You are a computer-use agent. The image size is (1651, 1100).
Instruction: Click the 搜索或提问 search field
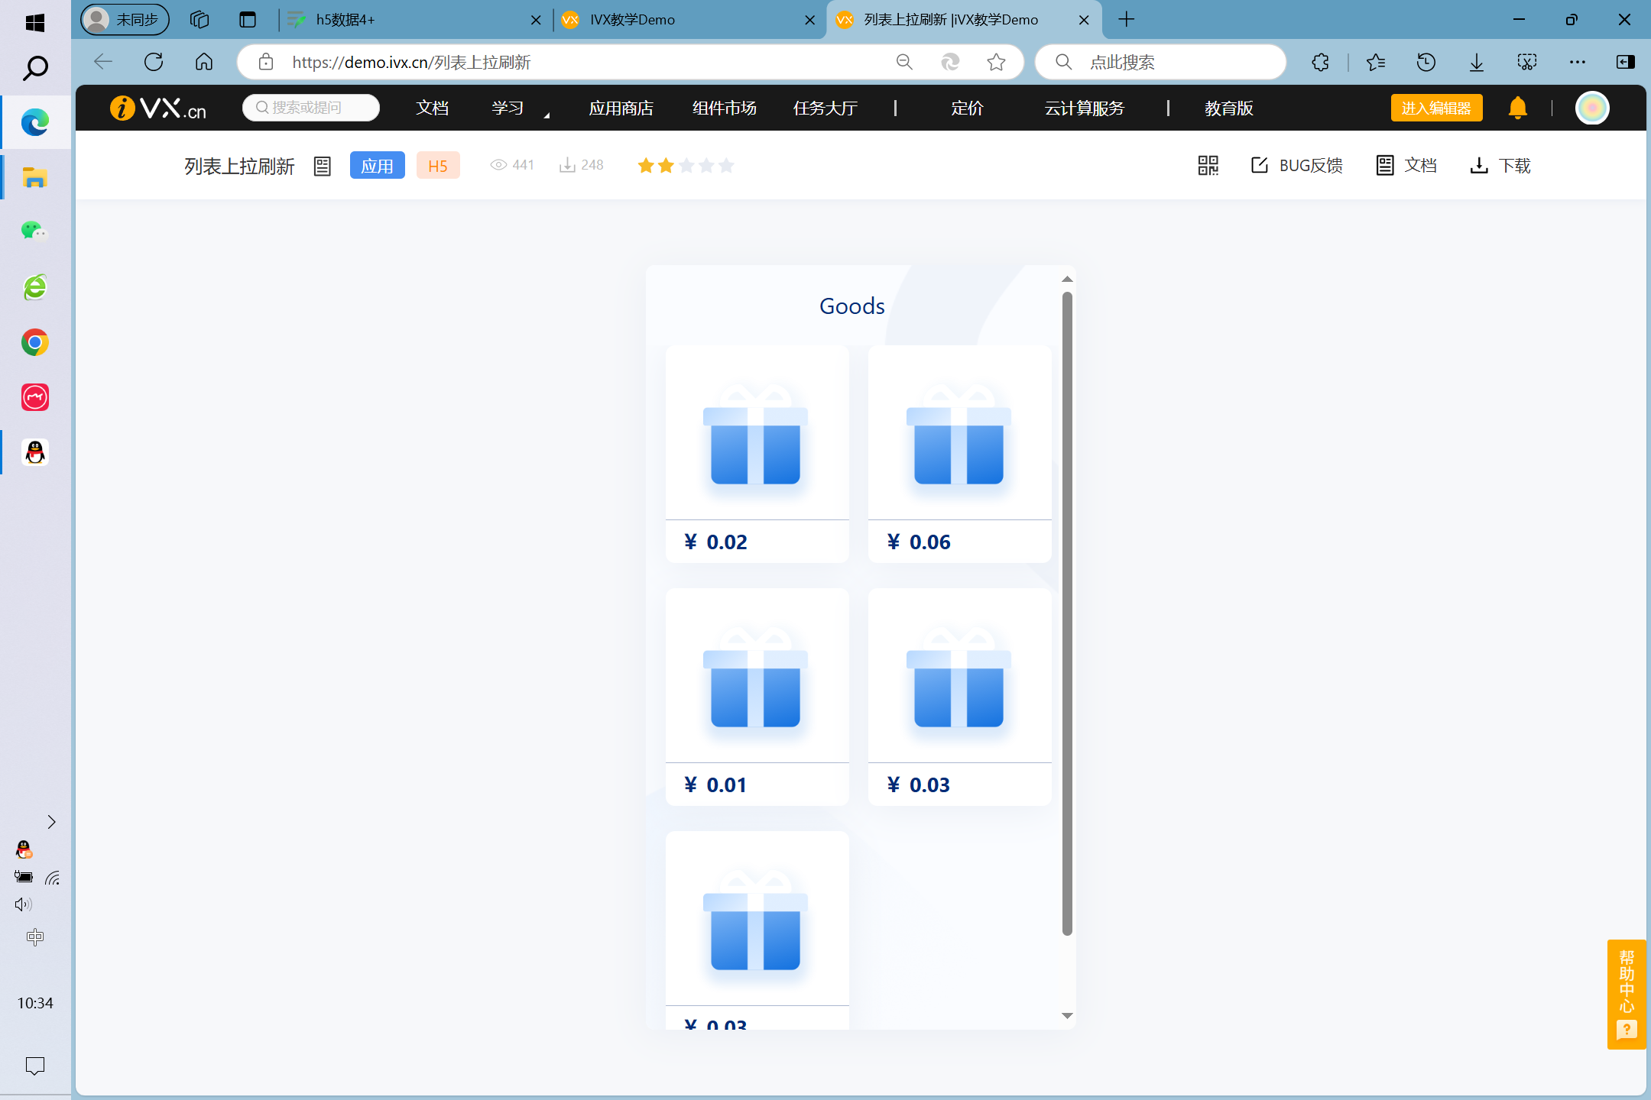click(x=311, y=108)
